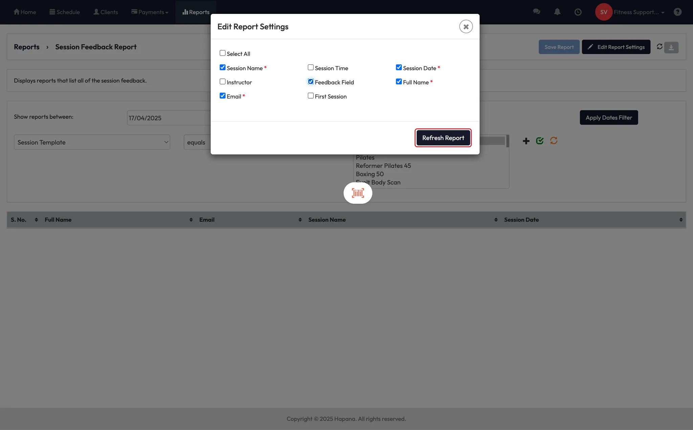Open the notifications bell
693x430 pixels.
557,12
